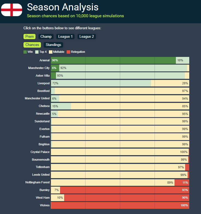Click Burnley's 93% relegation bar
This screenshot has height=214, width=201.
click(x=125, y=190)
